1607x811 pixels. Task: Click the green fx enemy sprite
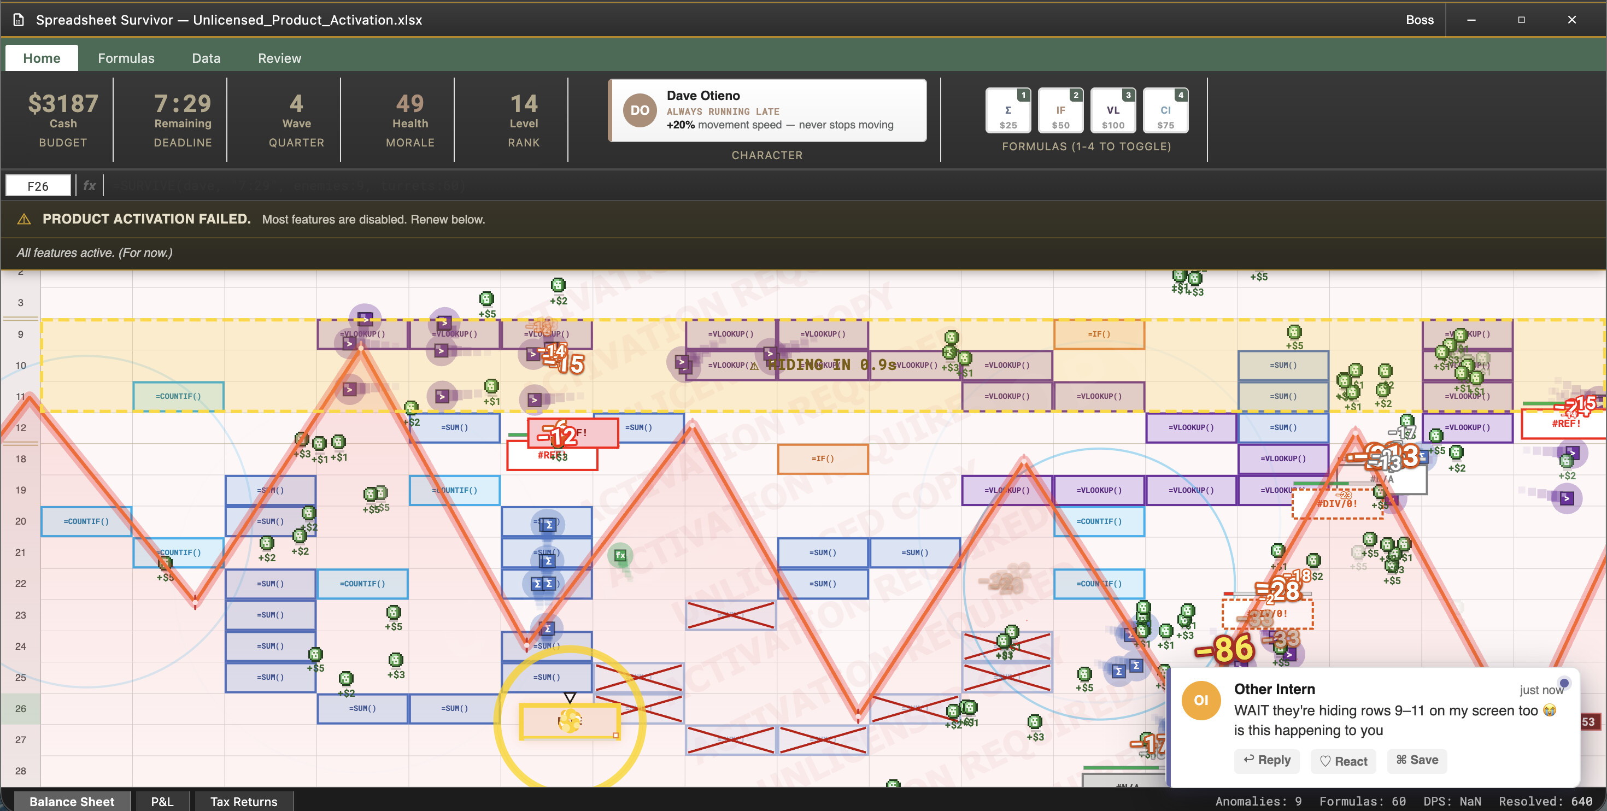(620, 555)
